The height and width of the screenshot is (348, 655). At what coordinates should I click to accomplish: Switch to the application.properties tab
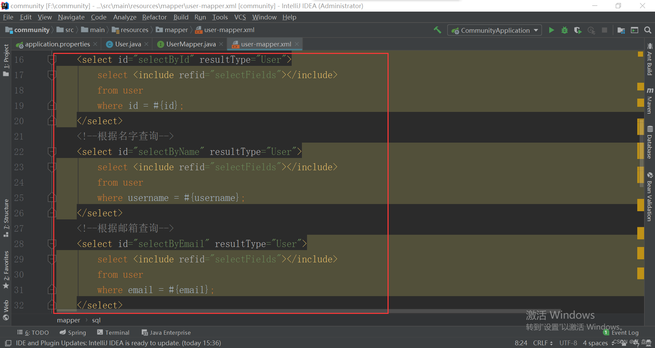click(57, 44)
